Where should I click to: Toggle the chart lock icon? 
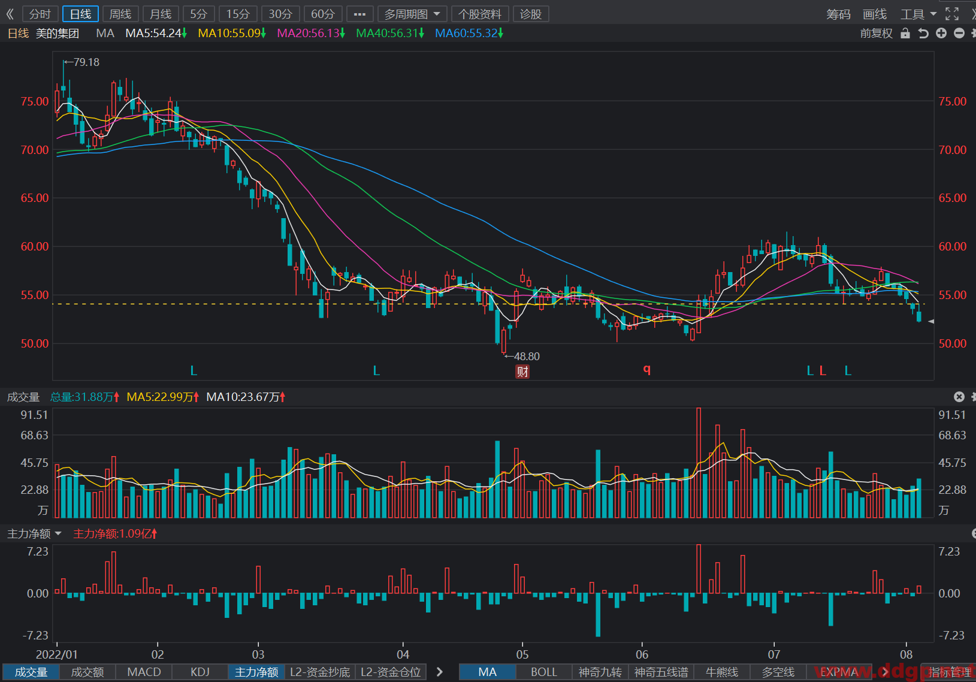click(x=905, y=34)
